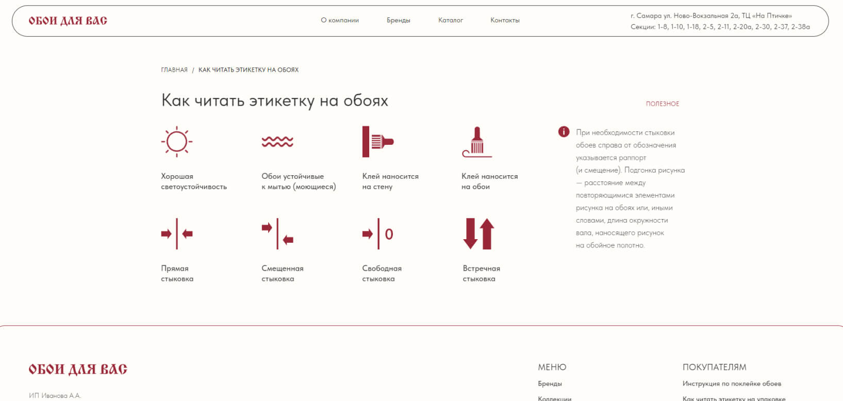Open the «Бренды» header menu item
Screen dimensions: 843x401
click(399, 20)
